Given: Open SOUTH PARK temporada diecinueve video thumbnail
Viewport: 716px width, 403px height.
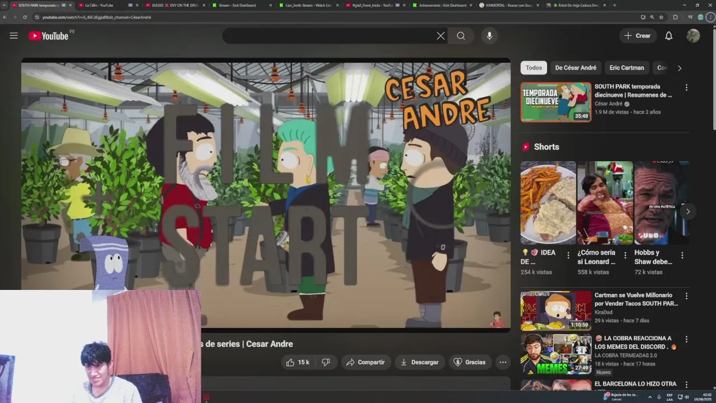Looking at the screenshot, I should (x=555, y=102).
